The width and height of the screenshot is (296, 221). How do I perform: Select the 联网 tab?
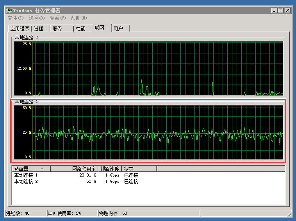102,28
